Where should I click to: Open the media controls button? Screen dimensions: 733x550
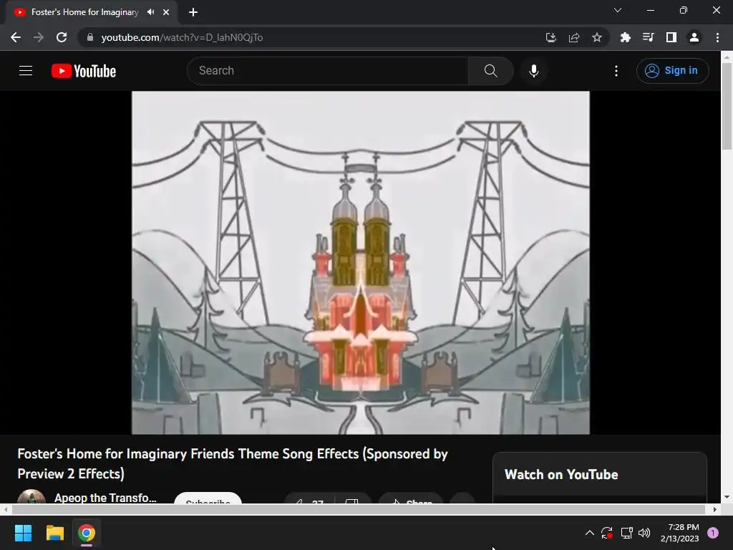click(648, 37)
